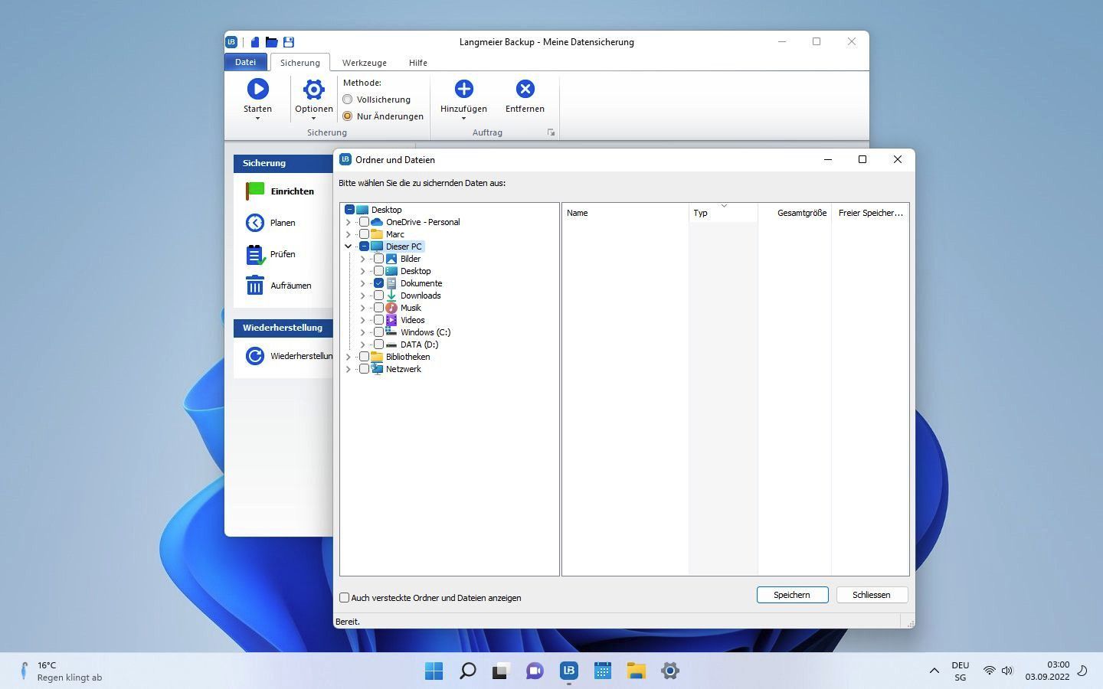Click the save disk icon in title bar

click(x=289, y=42)
